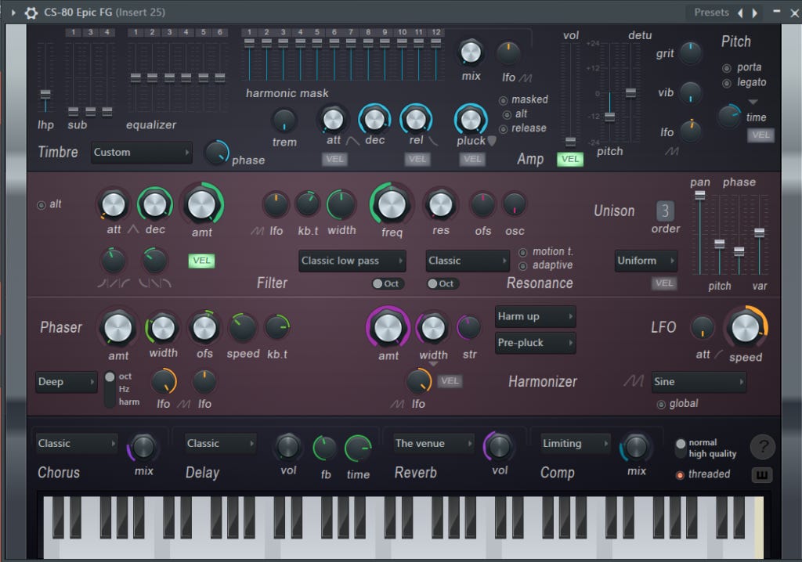The image size is (802, 562).
Task: Toggle the Pitch time VEL button
Action: [760, 135]
